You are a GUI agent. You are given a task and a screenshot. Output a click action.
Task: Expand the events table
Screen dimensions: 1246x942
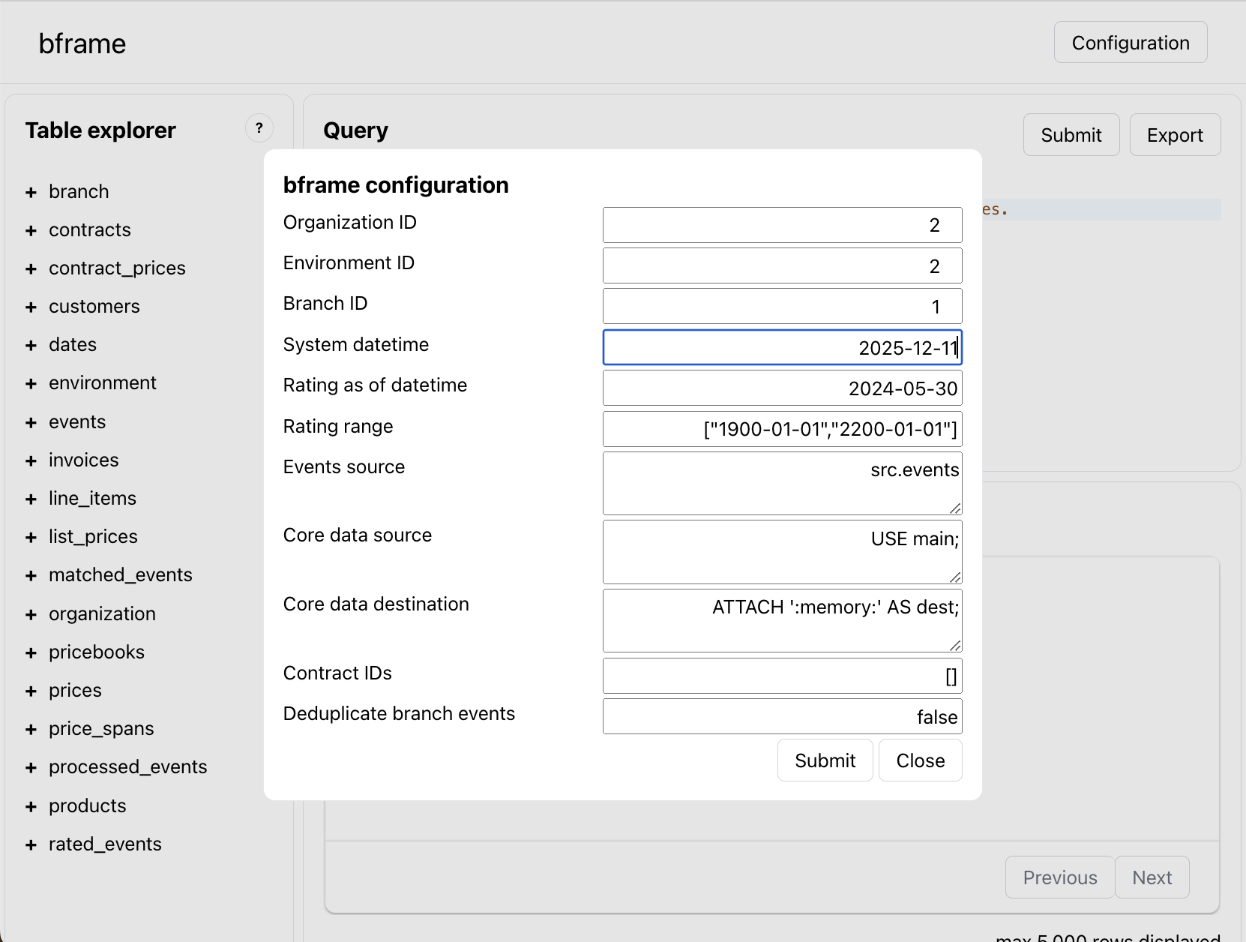[x=31, y=423]
